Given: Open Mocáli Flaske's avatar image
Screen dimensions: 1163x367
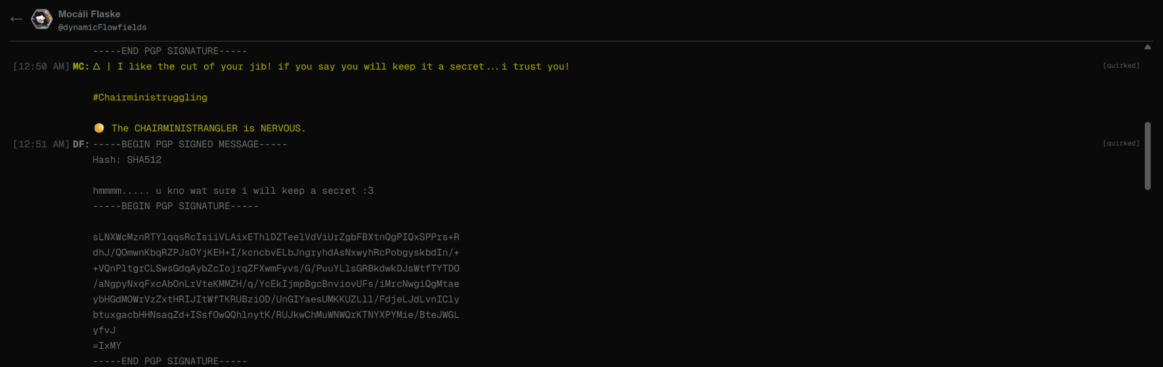Looking at the screenshot, I should tap(42, 19).
